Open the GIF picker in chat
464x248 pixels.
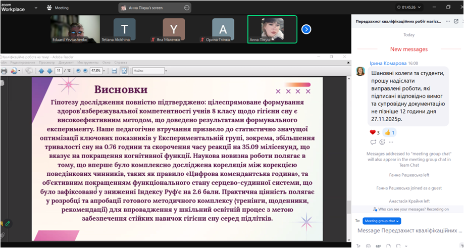pos(379,246)
